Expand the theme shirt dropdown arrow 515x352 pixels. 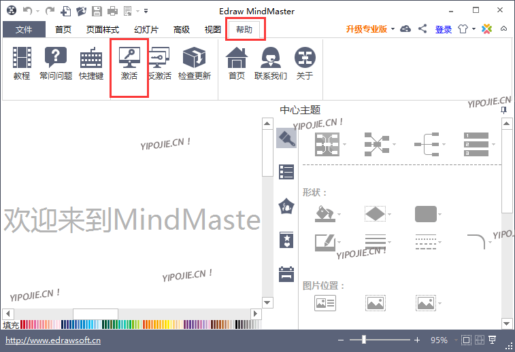click(x=474, y=29)
